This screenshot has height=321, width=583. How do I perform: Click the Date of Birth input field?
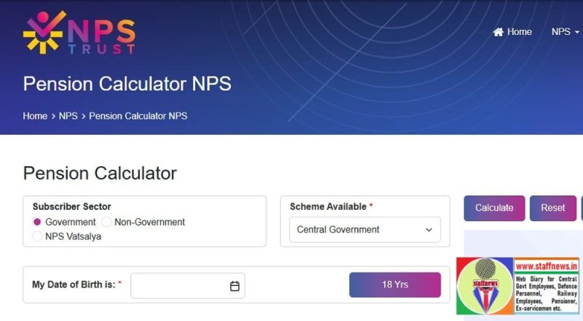[x=179, y=286]
